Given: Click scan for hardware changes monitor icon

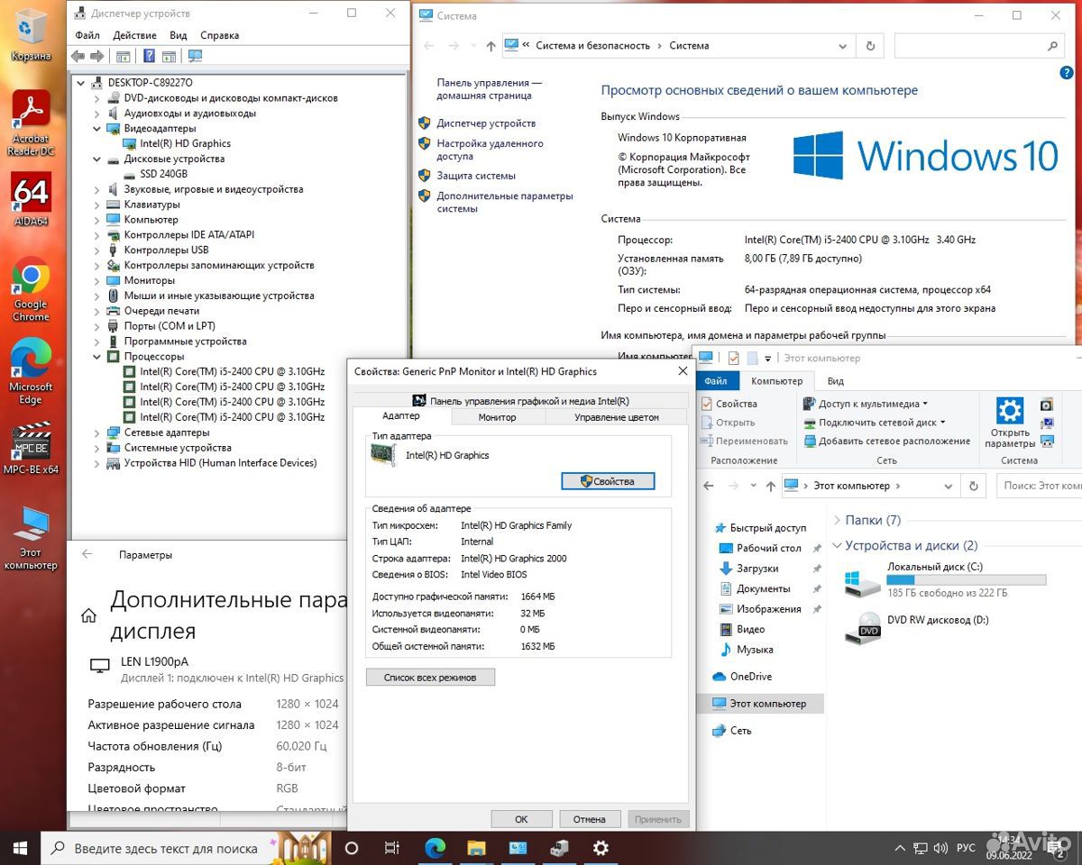Looking at the screenshot, I should point(195,56).
